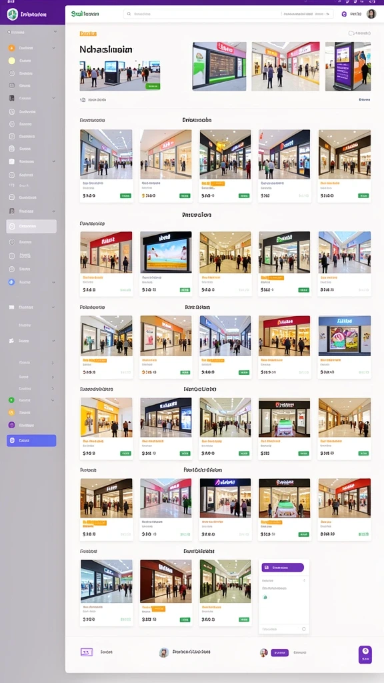This screenshot has height=683, width=384.
Task: Click the small icon under the hero image
Action: pyautogui.click(x=83, y=100)
